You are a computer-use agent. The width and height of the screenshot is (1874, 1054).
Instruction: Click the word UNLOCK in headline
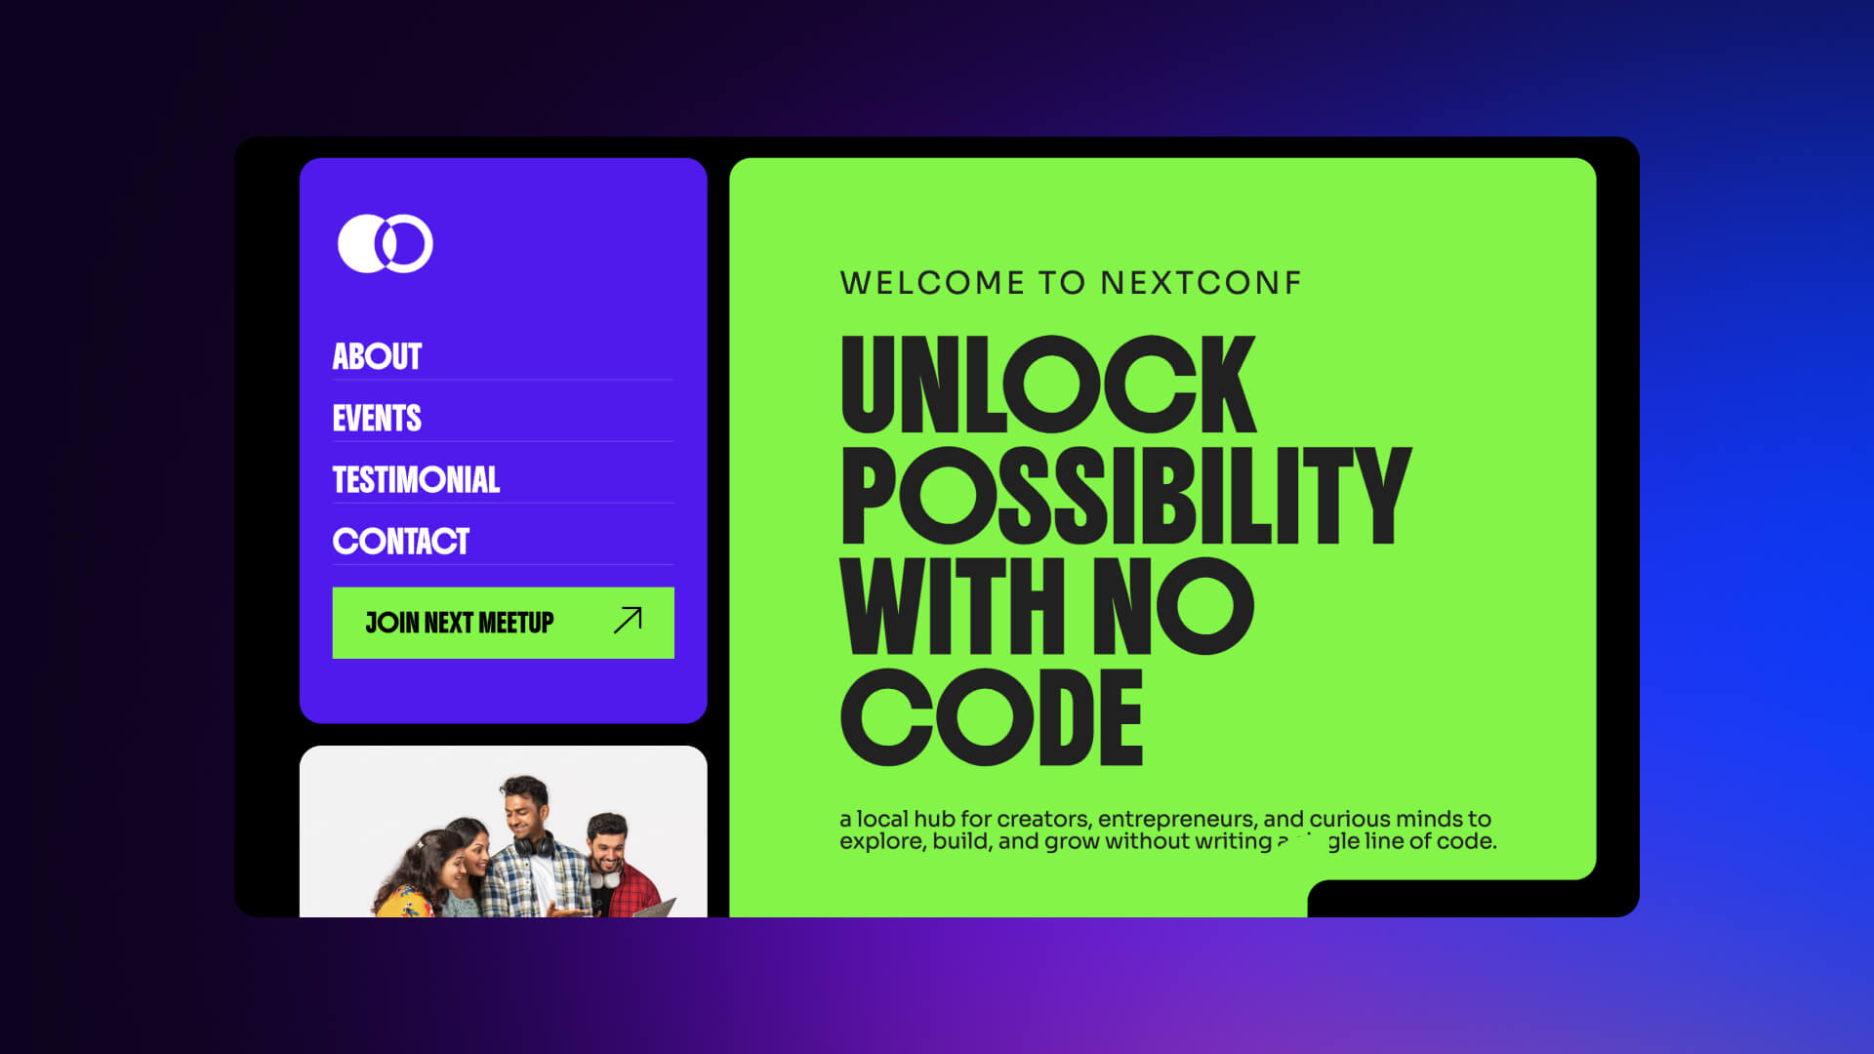point(1047,385)
